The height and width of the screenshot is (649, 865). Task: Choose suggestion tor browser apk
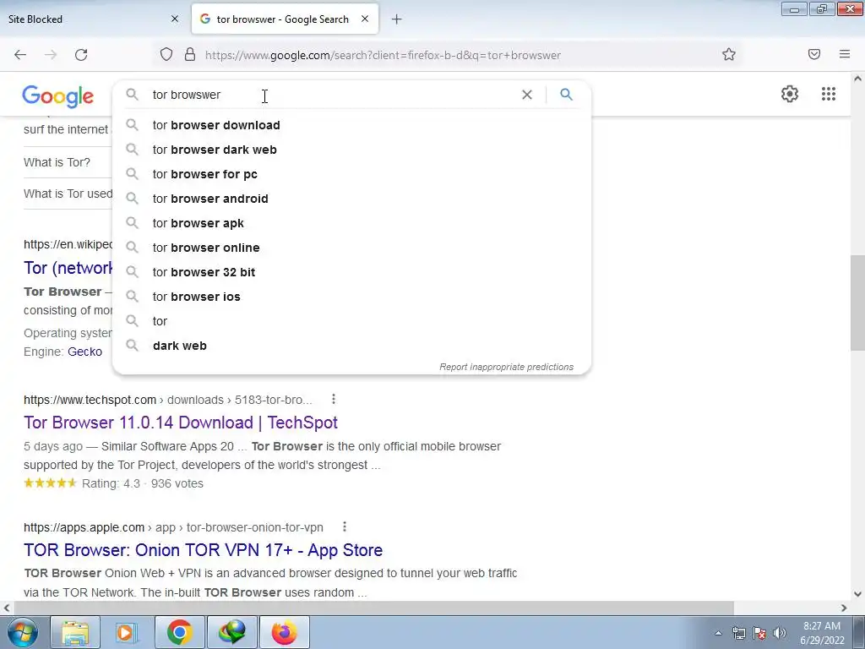pos(351,223)
